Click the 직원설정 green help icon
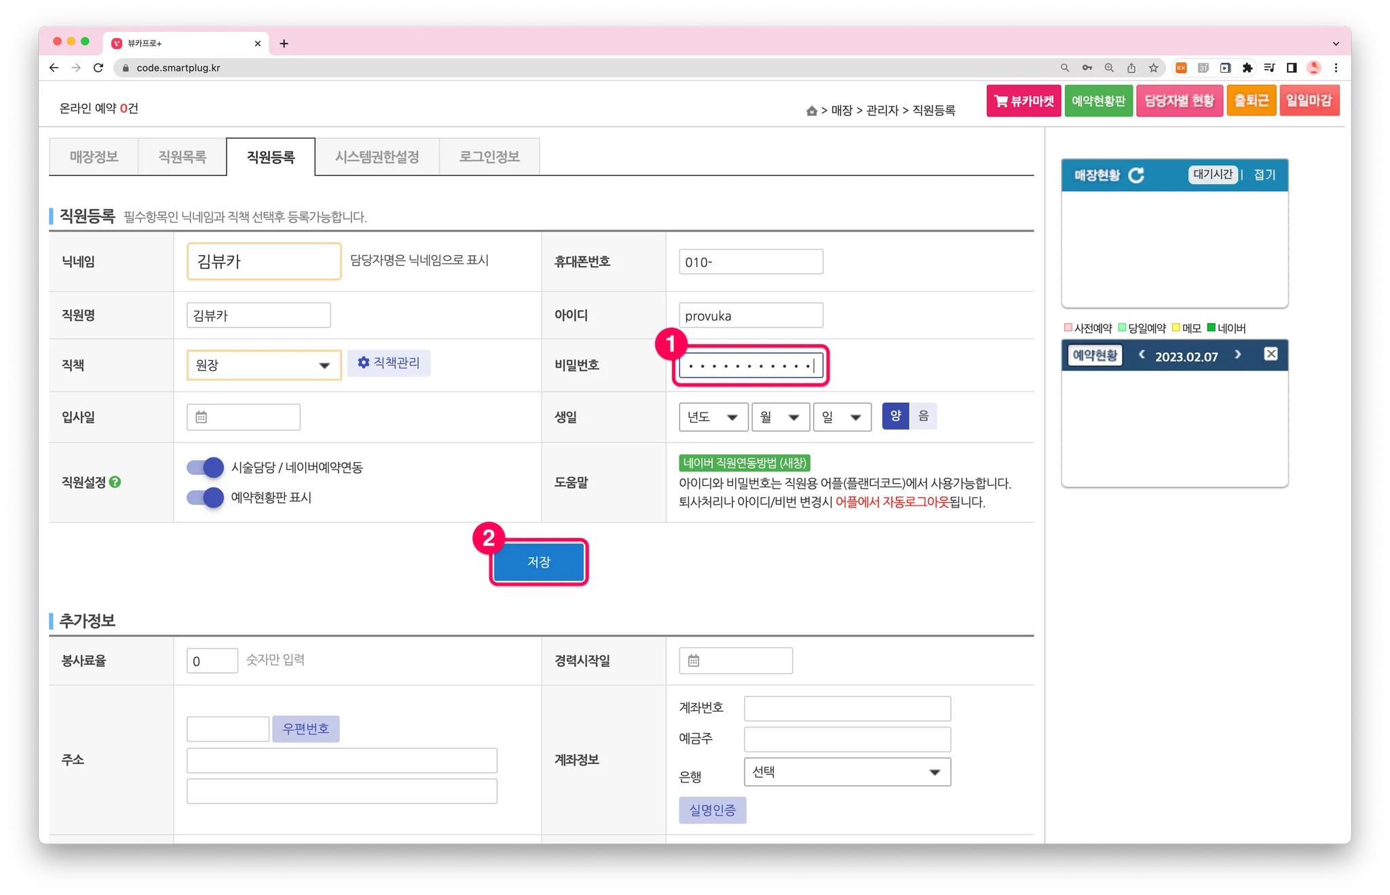Viewport: 1390px width, 895px height. coord(115,482)
